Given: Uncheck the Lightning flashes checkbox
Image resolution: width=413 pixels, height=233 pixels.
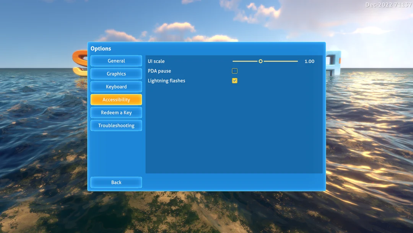Looking at the screenshot, I should click(234, 80).
